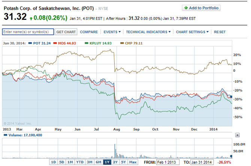Viewport: 251px width, 166px height.
Task: Focus the Enter name(s) or symbol(s) field
Action: tap(28, 32)
